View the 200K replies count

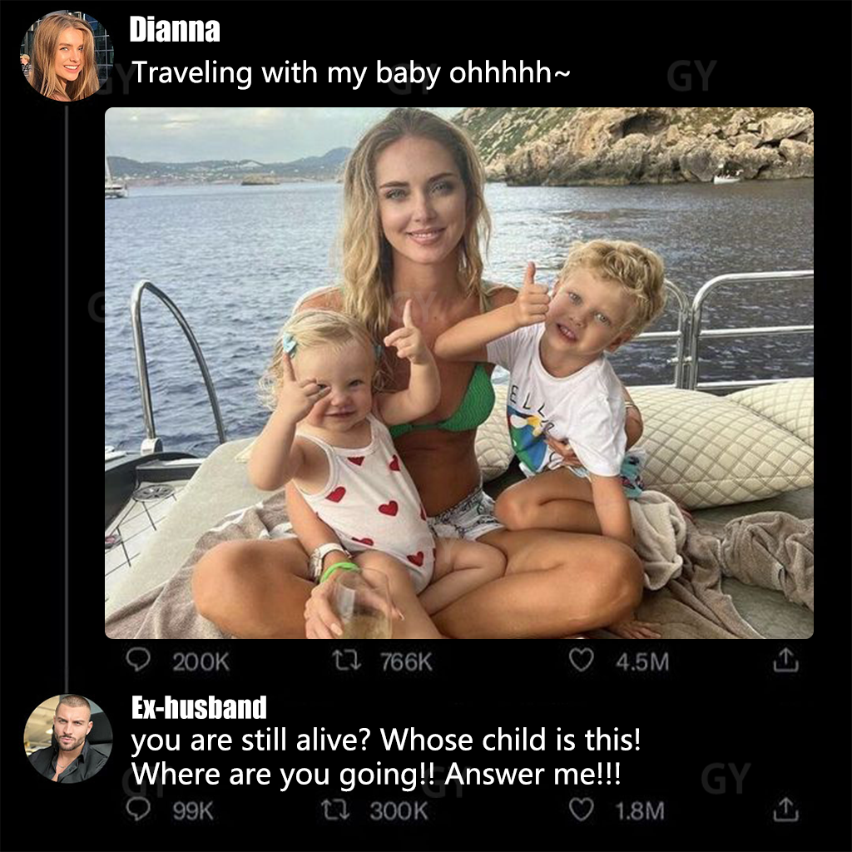(x=201, y=661)
